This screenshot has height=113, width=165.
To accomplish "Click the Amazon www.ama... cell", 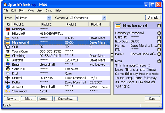I will pyautogui.click(x=99, y=87).
